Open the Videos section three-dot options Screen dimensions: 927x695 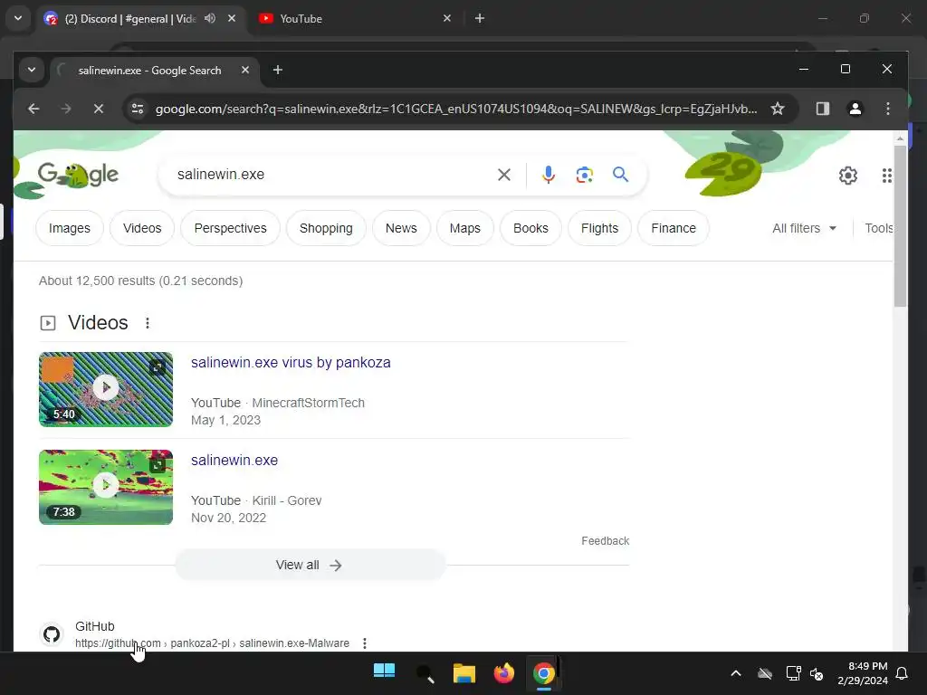tap(148, 323)
